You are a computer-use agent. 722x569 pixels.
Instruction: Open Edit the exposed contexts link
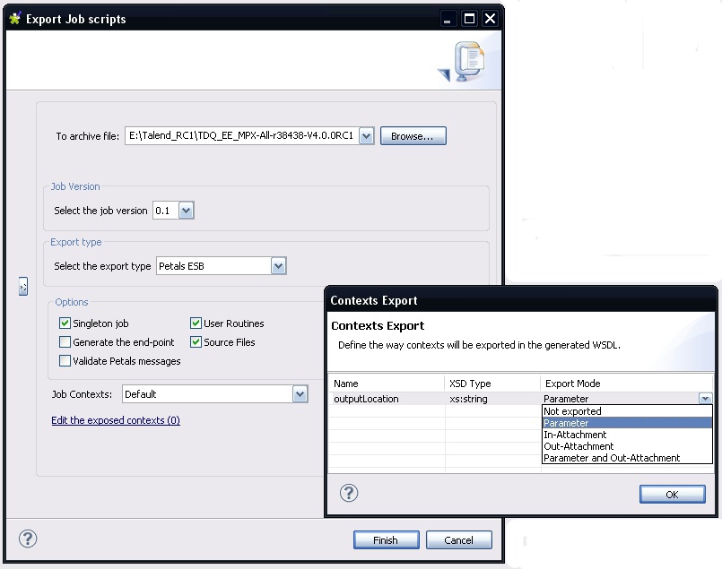tap(116, 420)
